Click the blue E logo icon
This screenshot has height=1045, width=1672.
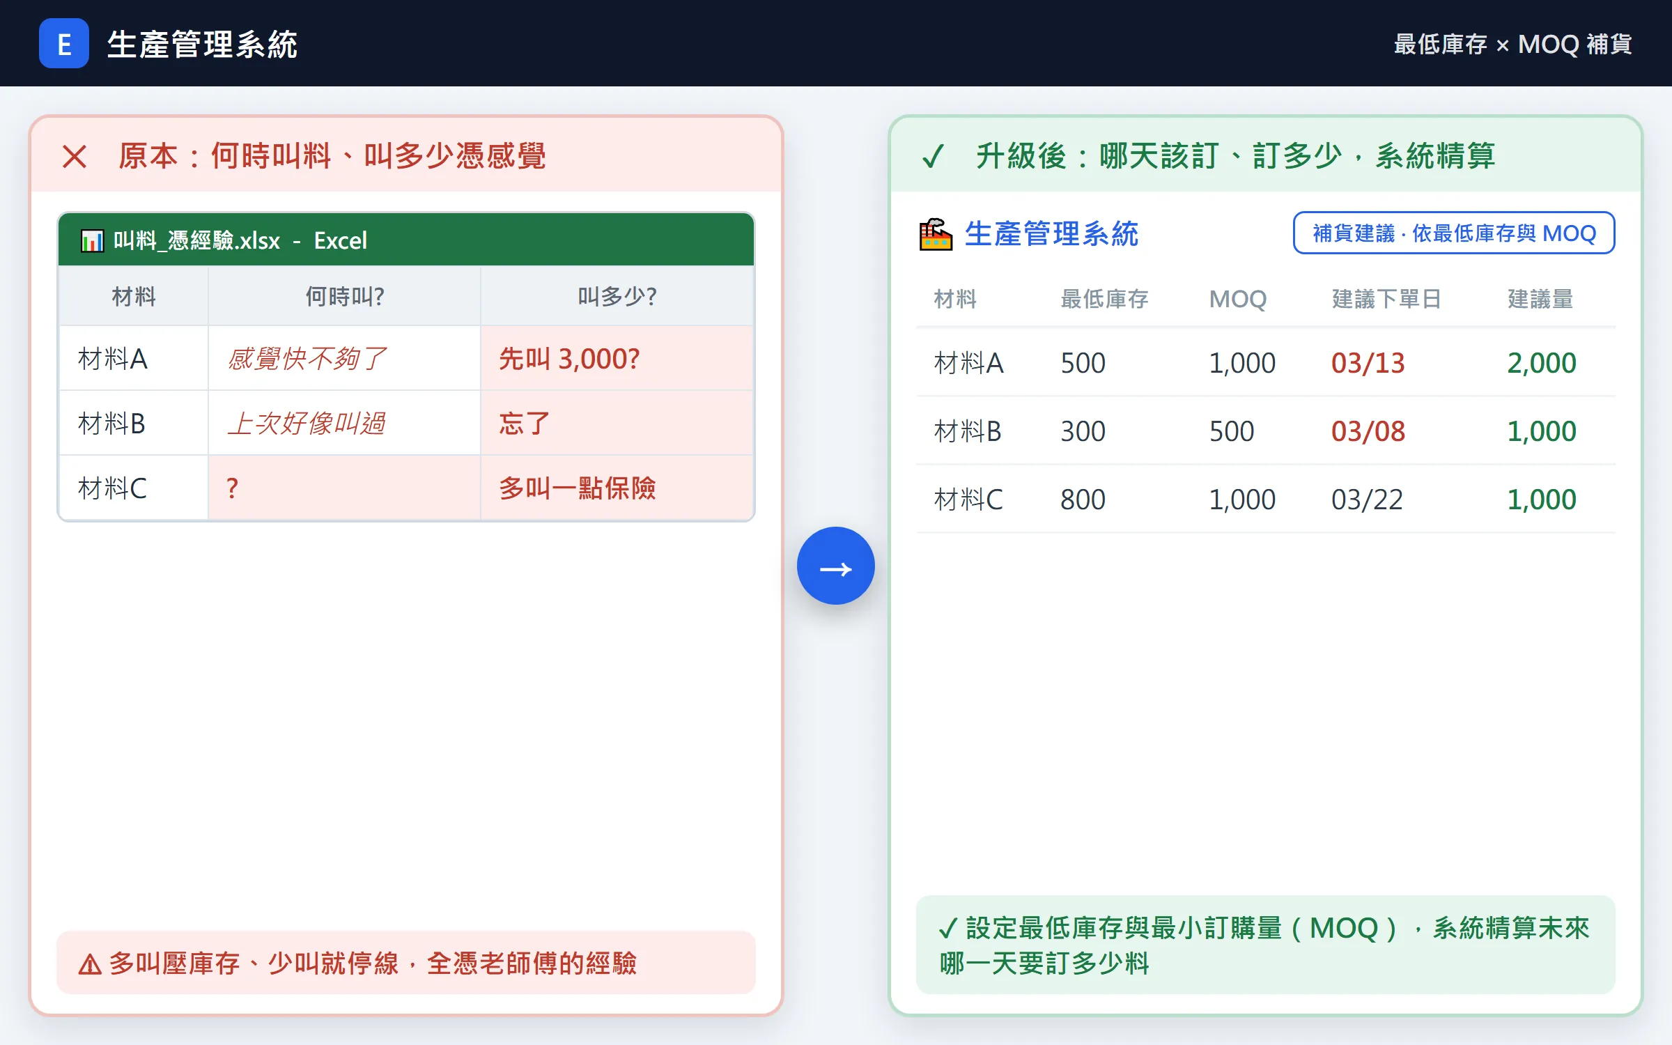coord(63,43)
